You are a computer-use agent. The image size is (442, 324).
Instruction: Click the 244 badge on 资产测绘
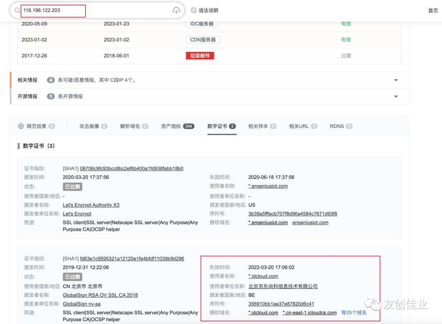189,126
